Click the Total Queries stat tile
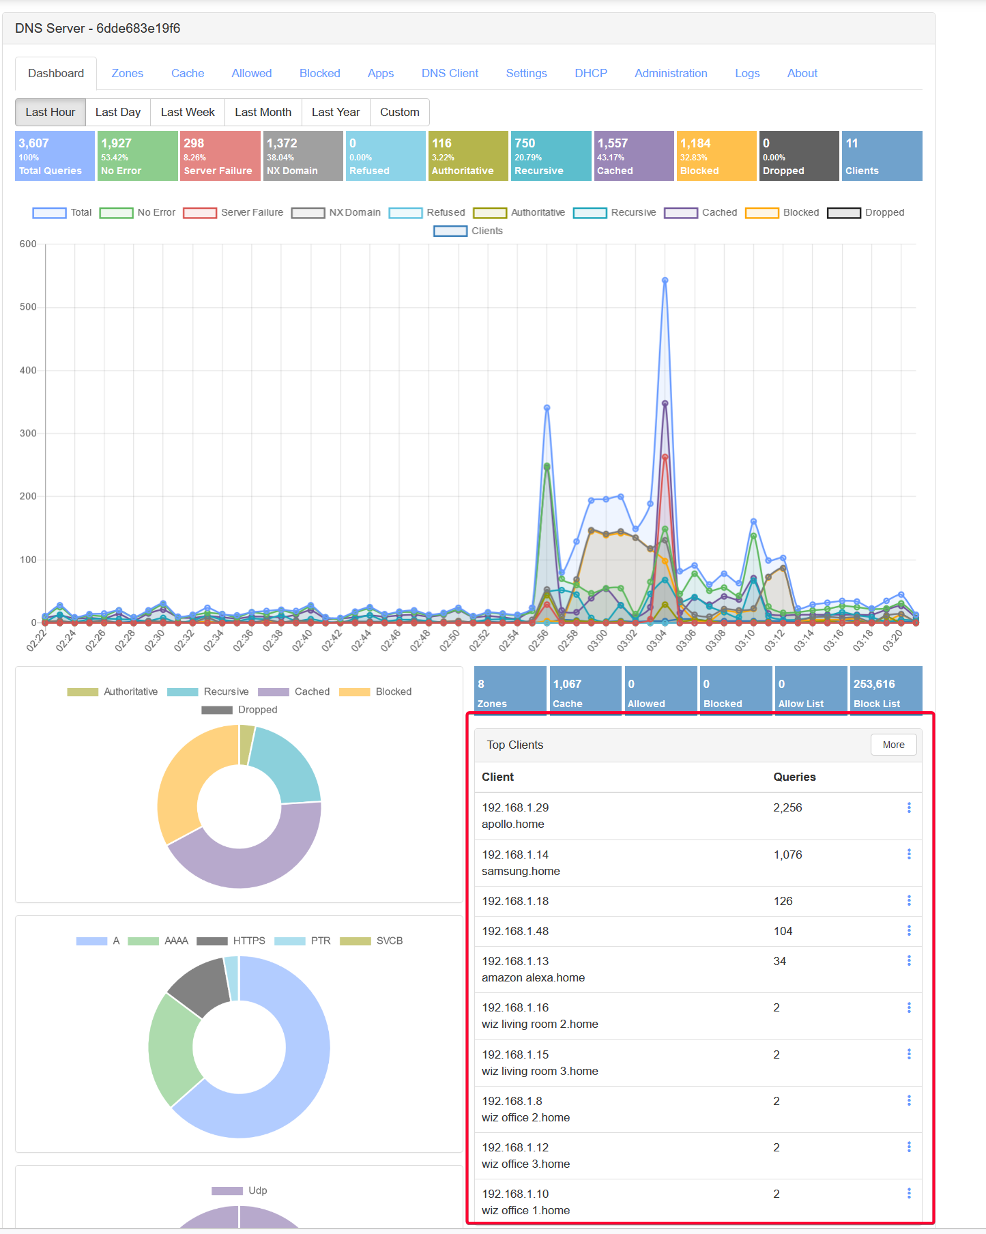986x1234 pixels. tap(55, 156)
